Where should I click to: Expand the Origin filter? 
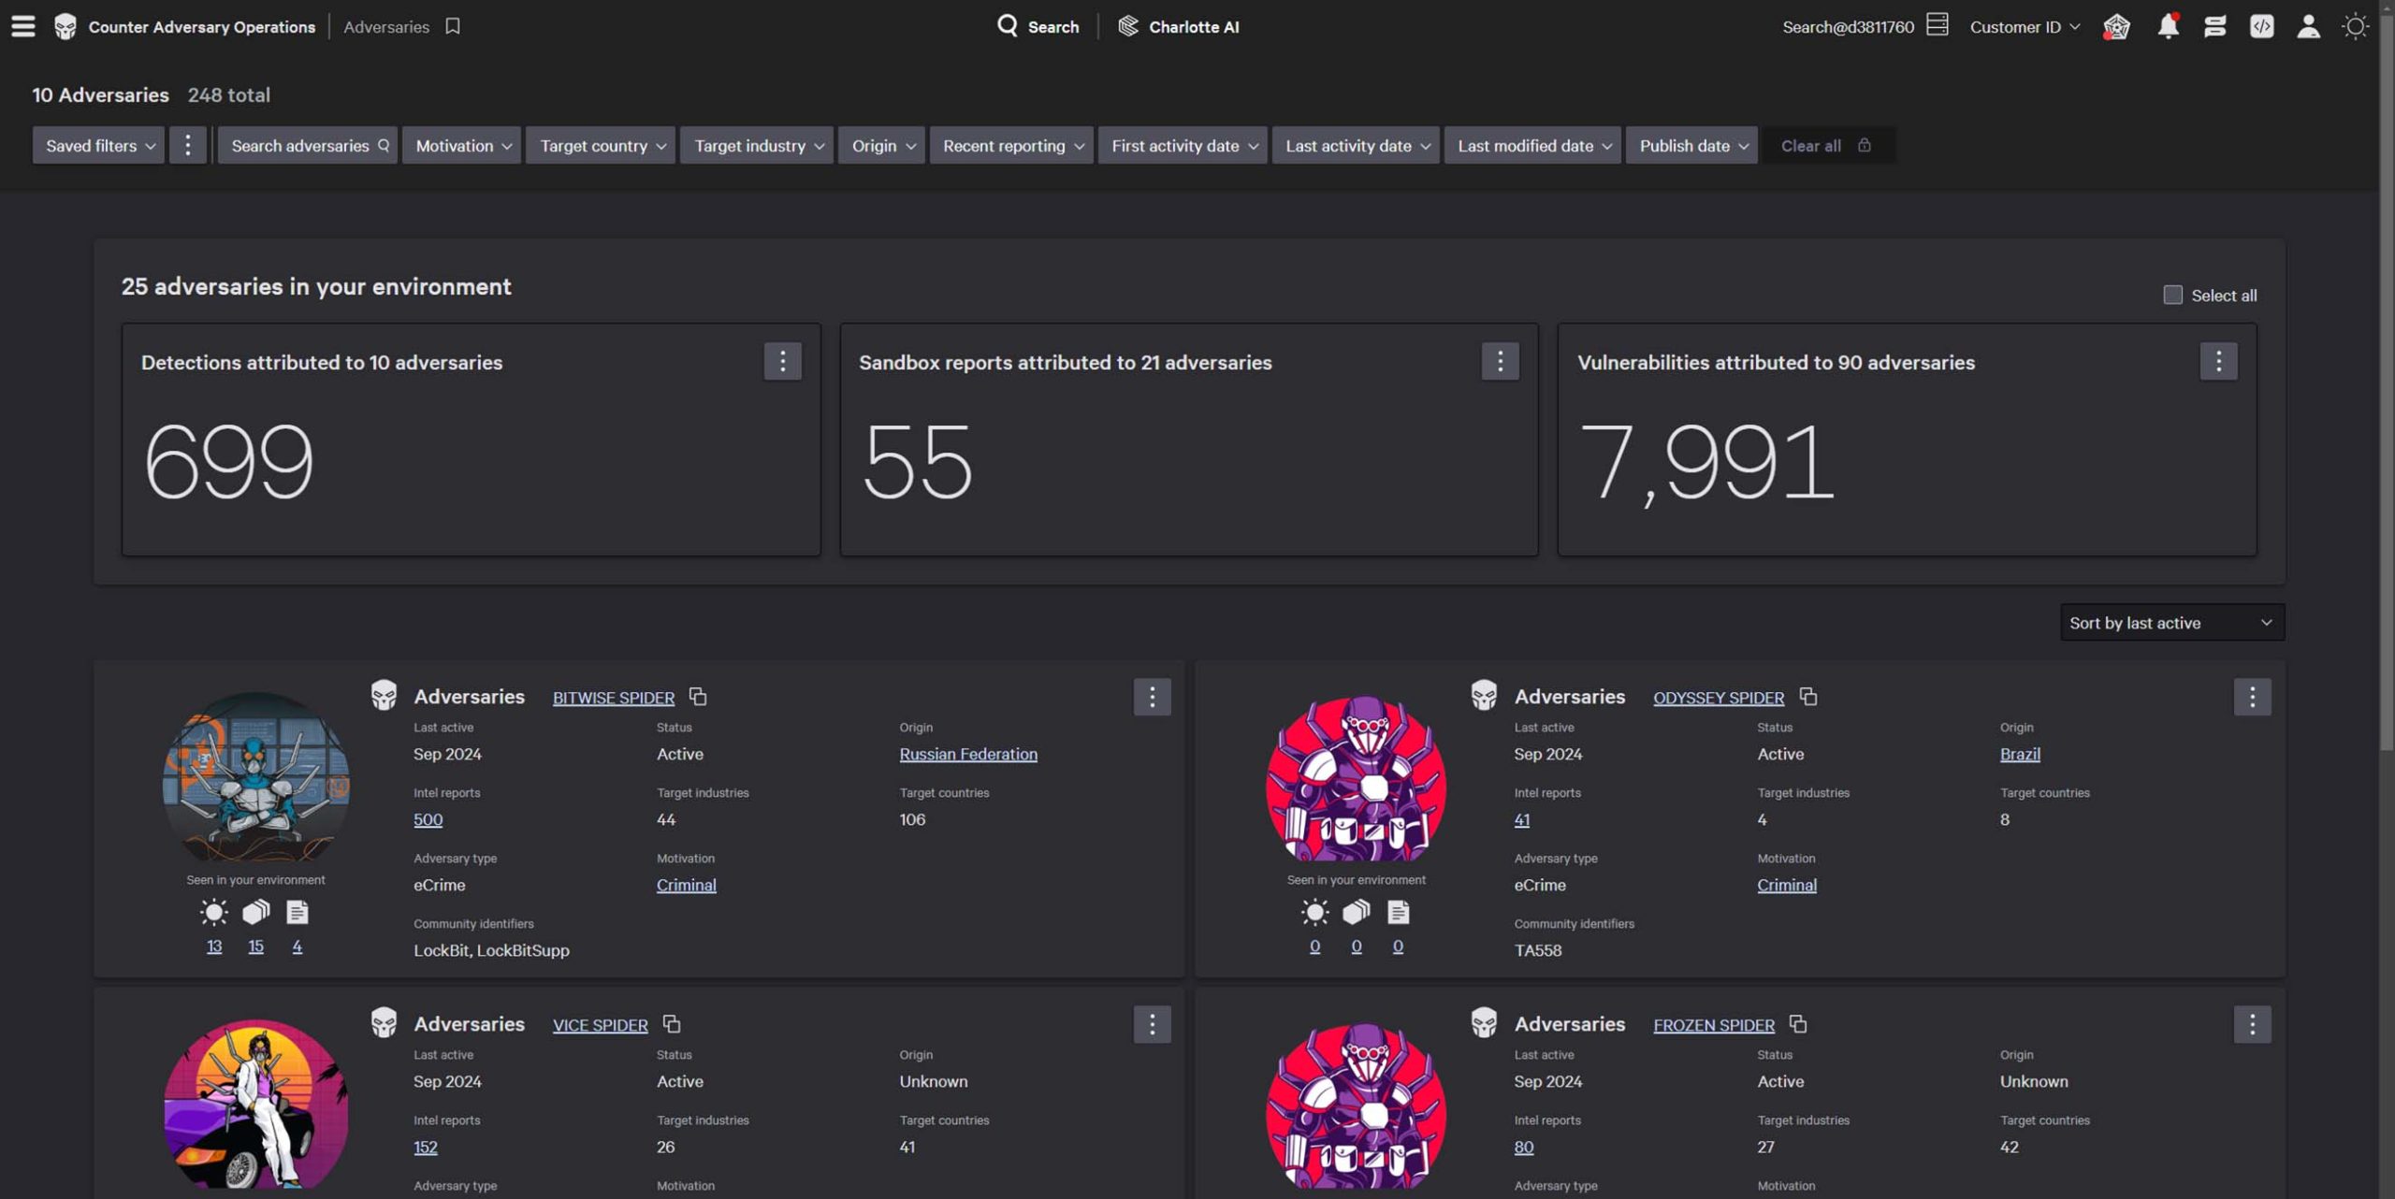[x=882, y=145]
